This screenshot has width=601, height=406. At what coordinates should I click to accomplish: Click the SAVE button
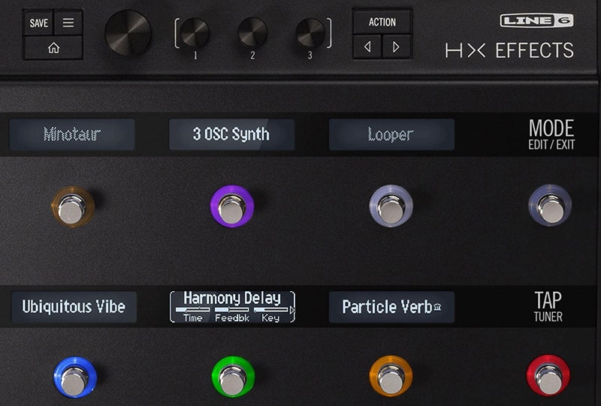[39, 23]
